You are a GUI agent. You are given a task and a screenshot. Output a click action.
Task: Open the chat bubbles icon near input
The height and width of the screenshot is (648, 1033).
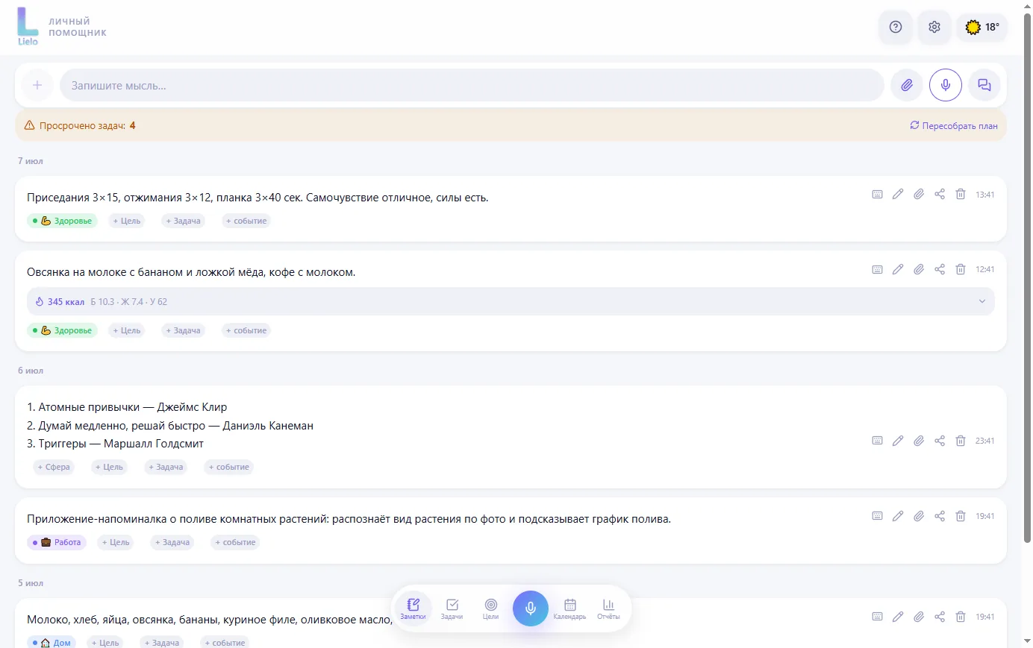984,85
